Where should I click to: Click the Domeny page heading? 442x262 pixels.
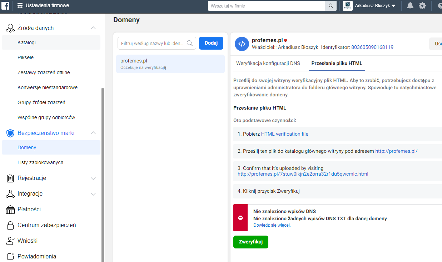click(x=126, y=20)
